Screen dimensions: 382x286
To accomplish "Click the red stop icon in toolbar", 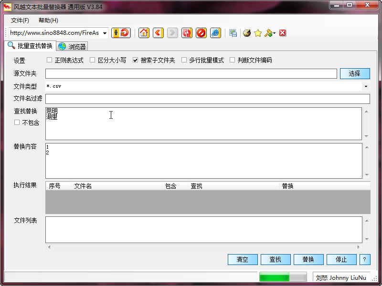I will (x=201, y=33).
